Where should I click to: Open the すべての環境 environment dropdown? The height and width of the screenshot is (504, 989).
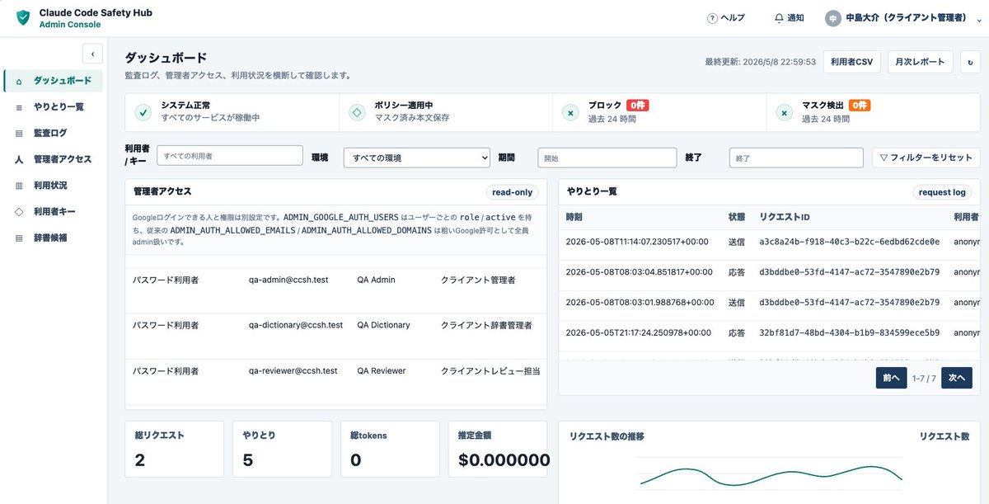click(417, 158)
